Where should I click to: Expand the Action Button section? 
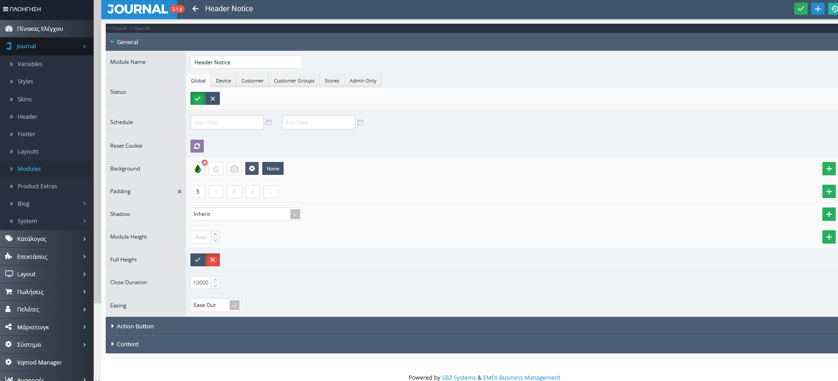(135, 326)
